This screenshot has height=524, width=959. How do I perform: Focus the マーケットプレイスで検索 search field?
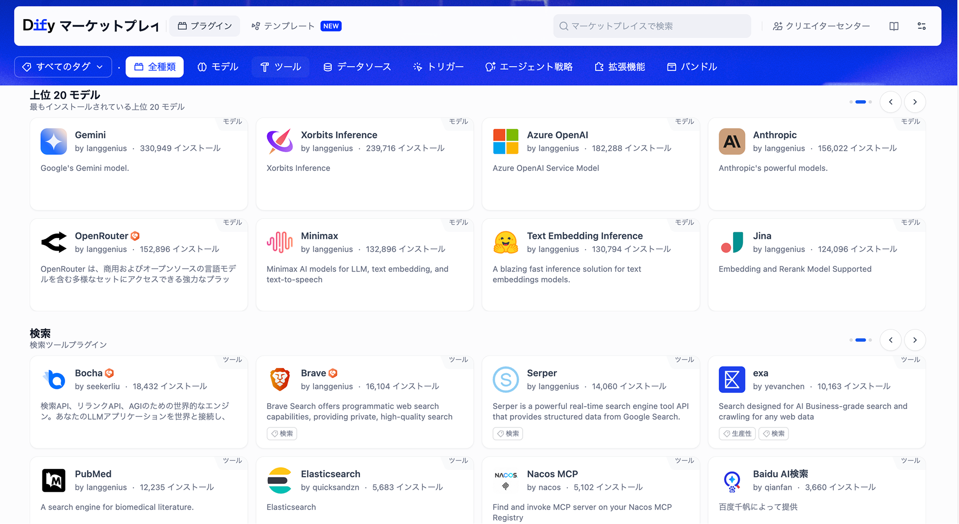tap(652, 26)
